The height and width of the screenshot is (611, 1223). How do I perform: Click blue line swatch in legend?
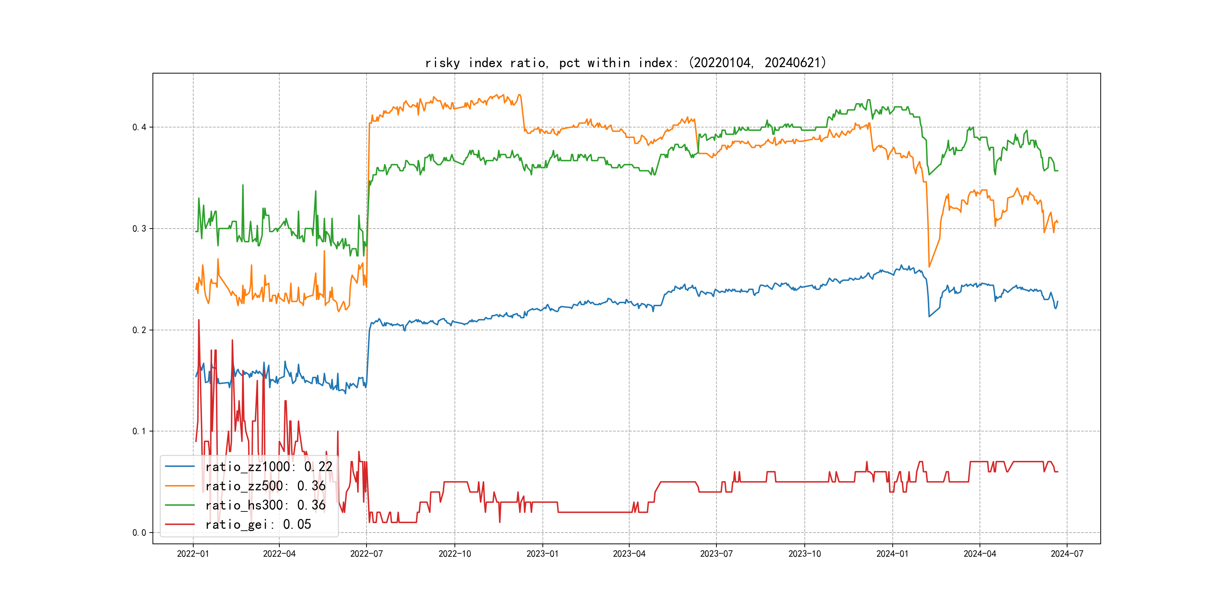click(180, 467)
